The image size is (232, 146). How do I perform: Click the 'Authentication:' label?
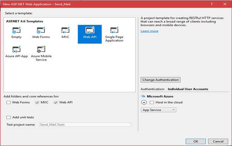tap(152, 89)
